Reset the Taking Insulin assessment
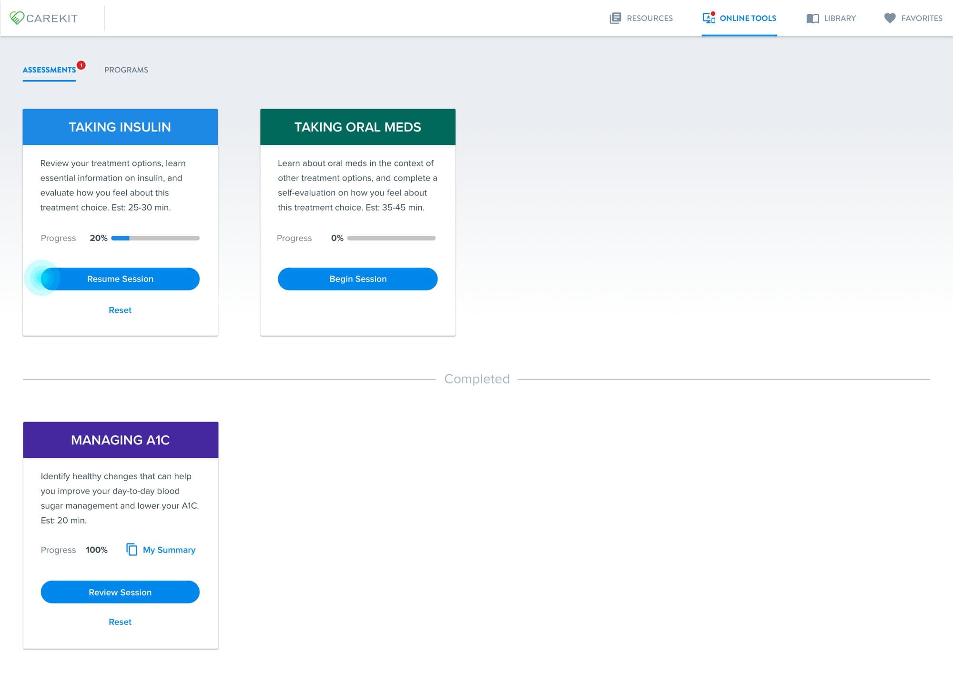Image resolution: width=953 pixels, height=694 pixels. tap(120, 310)
